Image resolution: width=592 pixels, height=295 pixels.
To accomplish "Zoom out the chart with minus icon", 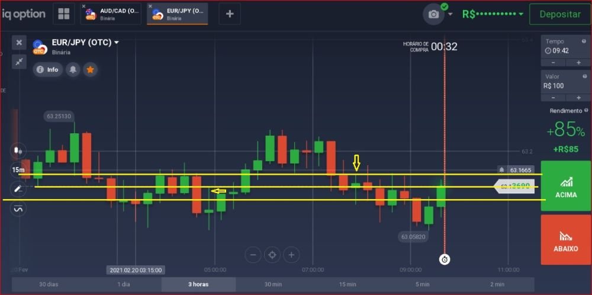I will click(253, 255).
